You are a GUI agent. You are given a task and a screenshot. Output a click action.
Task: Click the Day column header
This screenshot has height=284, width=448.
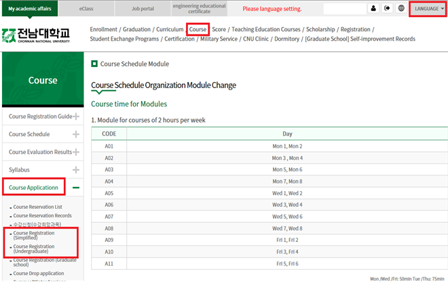287,134
